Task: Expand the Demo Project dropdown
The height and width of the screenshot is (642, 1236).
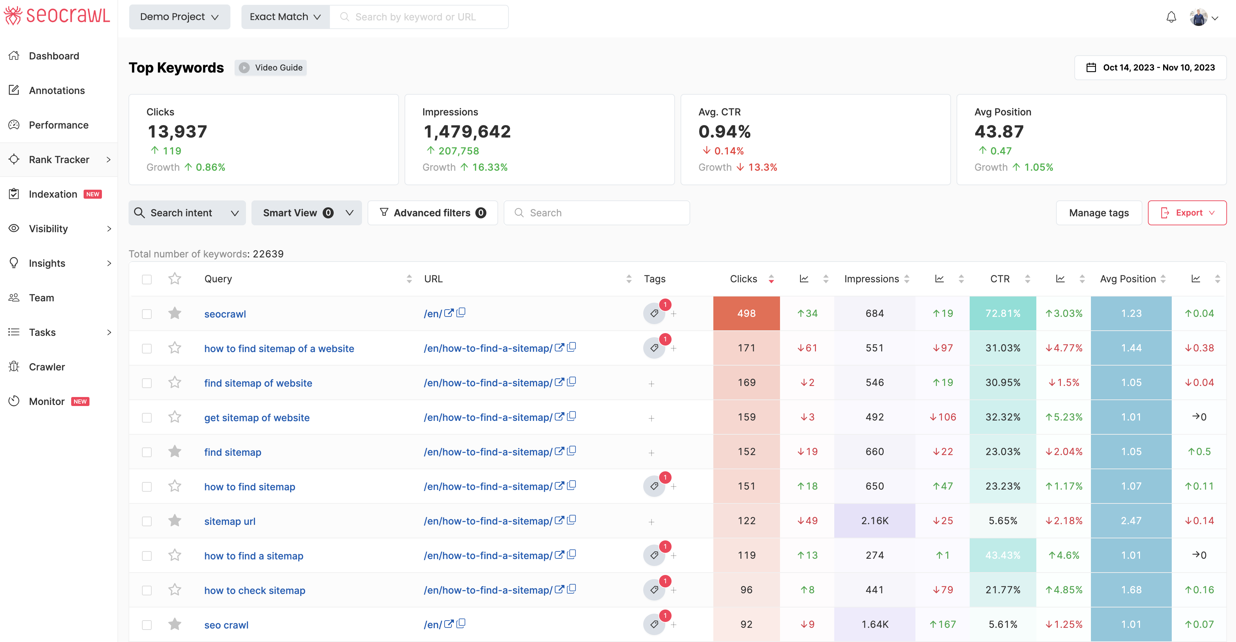Action: point(178,16)
